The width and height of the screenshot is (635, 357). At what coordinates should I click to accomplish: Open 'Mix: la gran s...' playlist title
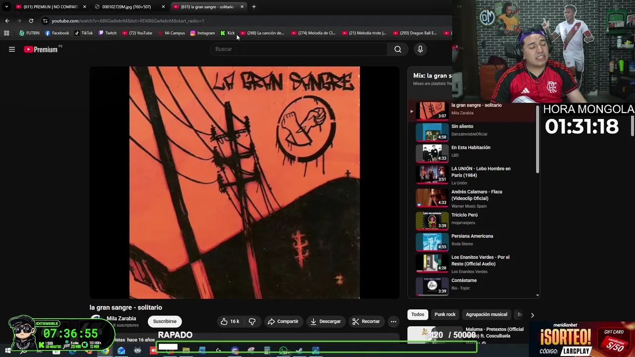tap(432, 75)
